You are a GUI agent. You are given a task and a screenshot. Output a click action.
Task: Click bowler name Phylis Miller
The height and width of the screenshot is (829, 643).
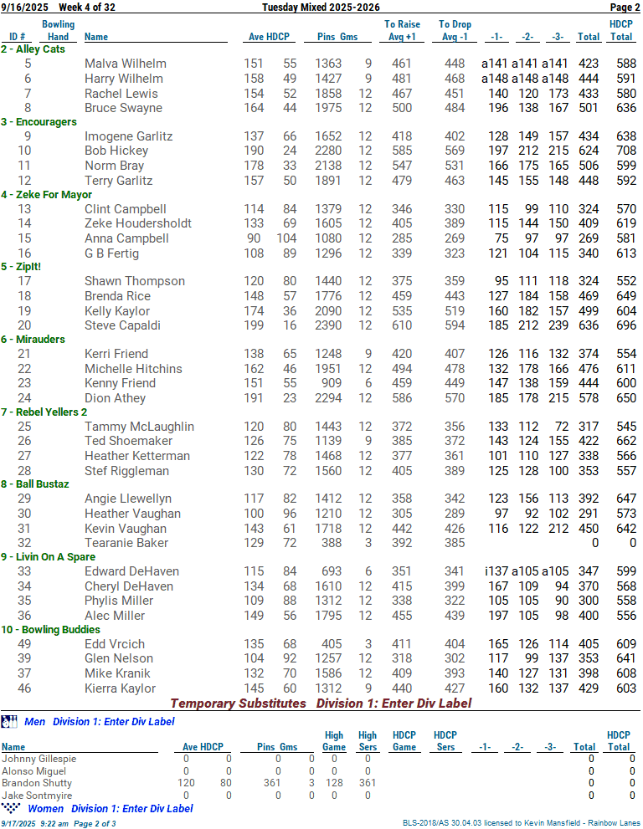pyautogui.click(x=119, y=601)
